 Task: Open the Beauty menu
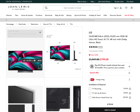[69, 15]
